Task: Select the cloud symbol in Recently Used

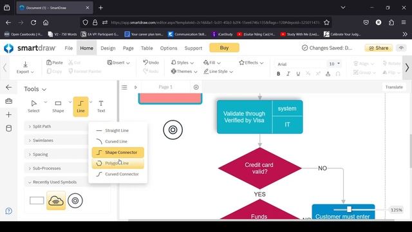Action: (x=56, y=200)
